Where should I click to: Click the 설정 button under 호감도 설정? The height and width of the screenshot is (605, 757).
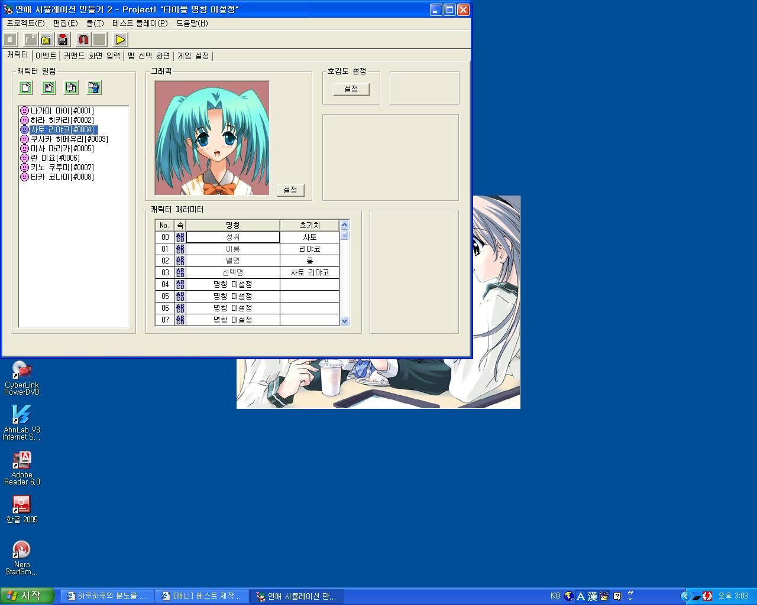(351, 89)
